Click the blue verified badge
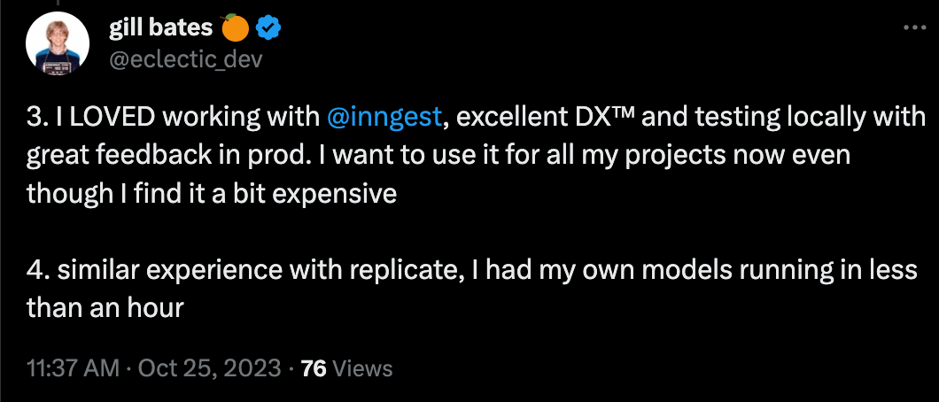939x402 pixels. tap(268, 29)
